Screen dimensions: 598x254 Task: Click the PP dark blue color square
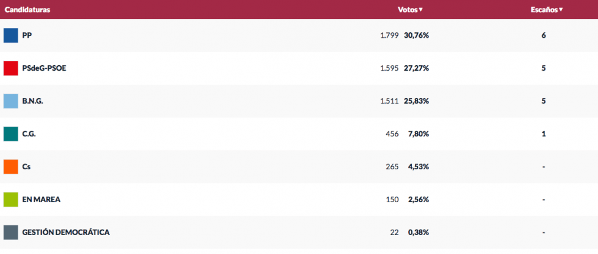pos(10,35)
